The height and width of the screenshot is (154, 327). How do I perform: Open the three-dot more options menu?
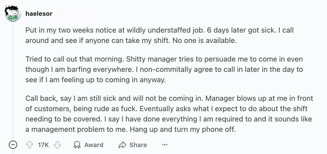click(165, 145)
